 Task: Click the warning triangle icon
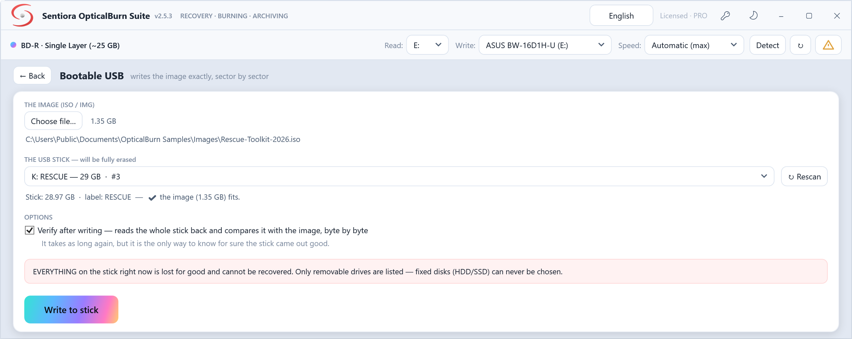(828, 45)
